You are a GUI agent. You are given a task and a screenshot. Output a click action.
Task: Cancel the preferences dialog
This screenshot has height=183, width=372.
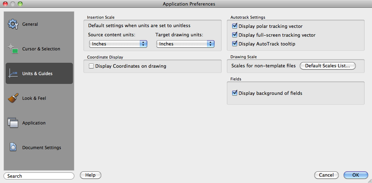pos(326,175)
